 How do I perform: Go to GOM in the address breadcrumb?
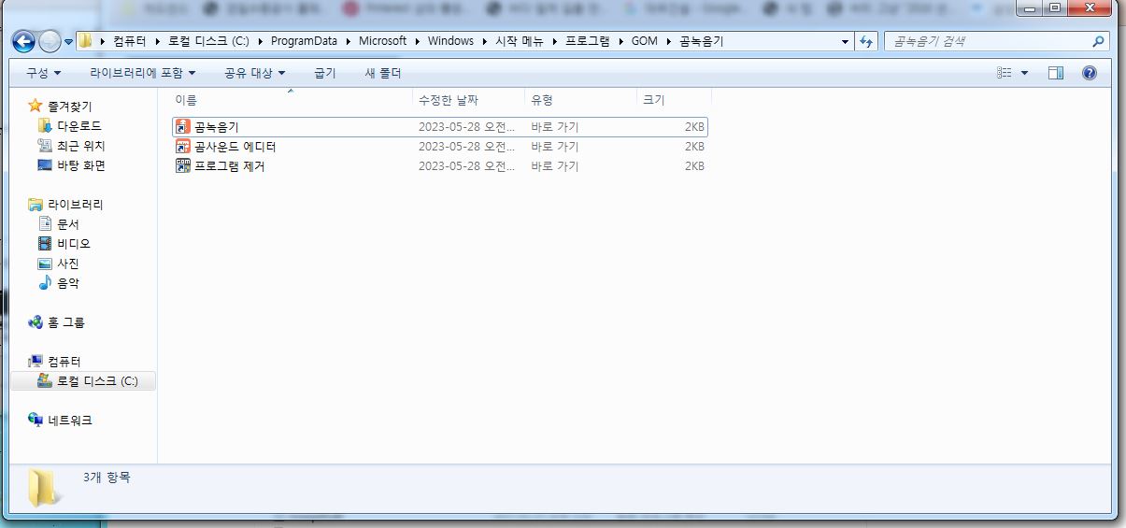point(644,41)
